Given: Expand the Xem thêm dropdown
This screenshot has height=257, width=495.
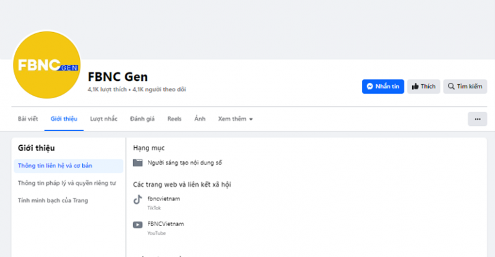Looking at the screenshot, I should click(x=235, y=119).
